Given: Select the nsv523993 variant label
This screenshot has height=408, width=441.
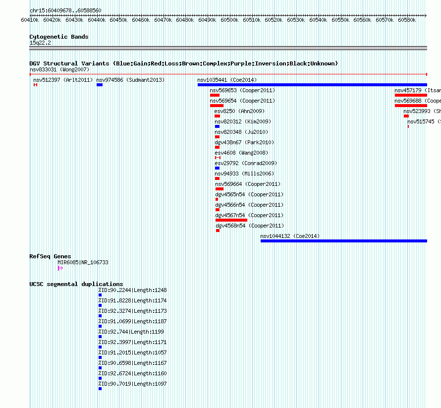Looking at the screenshot, I should pos(422,111).
